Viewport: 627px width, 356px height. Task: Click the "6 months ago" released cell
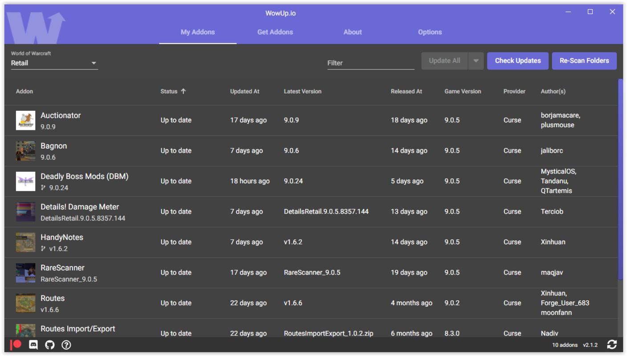(x=412, y=333)
